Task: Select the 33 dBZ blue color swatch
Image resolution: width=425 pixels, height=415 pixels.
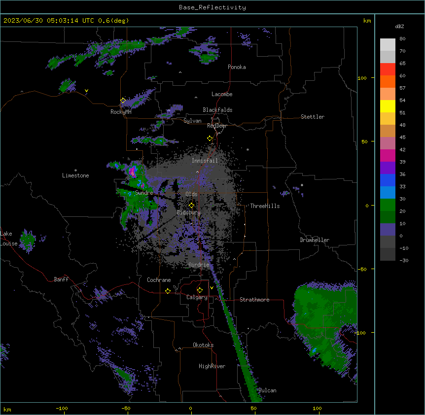Action: (388, 192)
